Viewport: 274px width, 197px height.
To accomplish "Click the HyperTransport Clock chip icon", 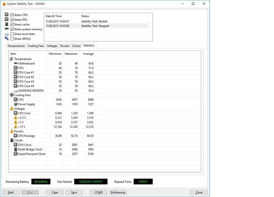I will [16, 154].
